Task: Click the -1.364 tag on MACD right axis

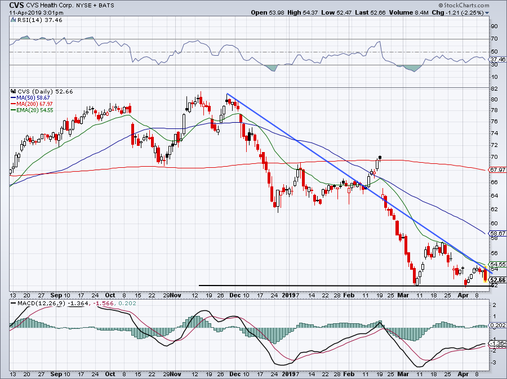Action: tap(499, 344)
